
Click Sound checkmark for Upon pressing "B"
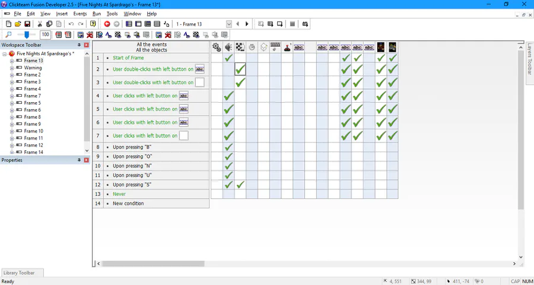[x=228, y=147]
